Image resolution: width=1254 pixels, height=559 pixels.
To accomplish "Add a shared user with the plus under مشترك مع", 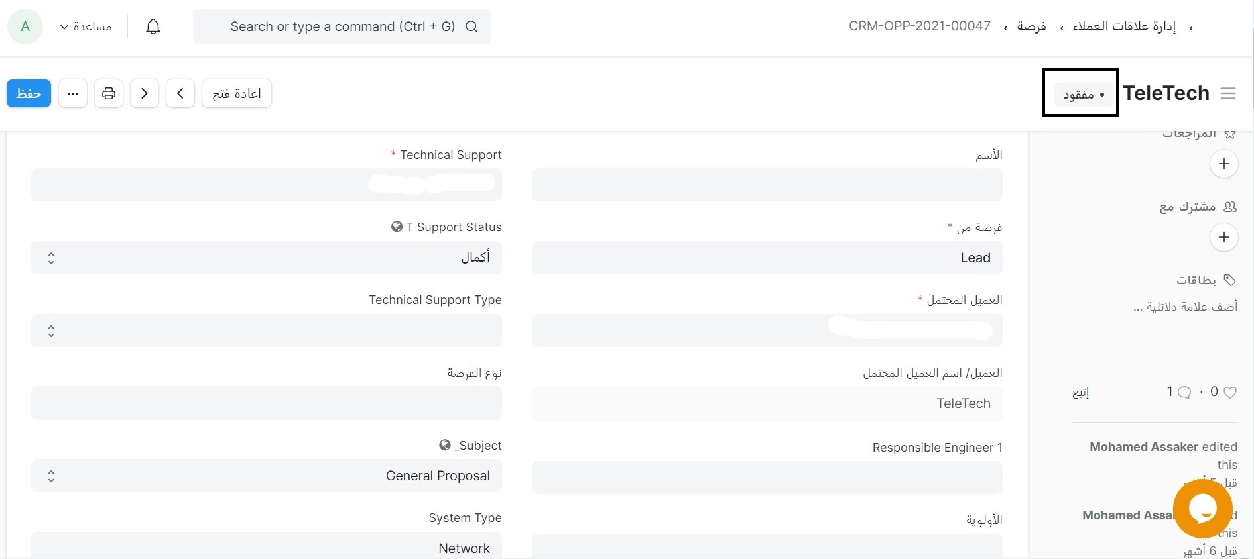I will [1224, 237].
